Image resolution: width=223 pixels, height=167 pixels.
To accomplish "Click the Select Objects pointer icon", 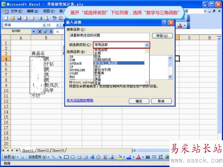I will point(22,157).
